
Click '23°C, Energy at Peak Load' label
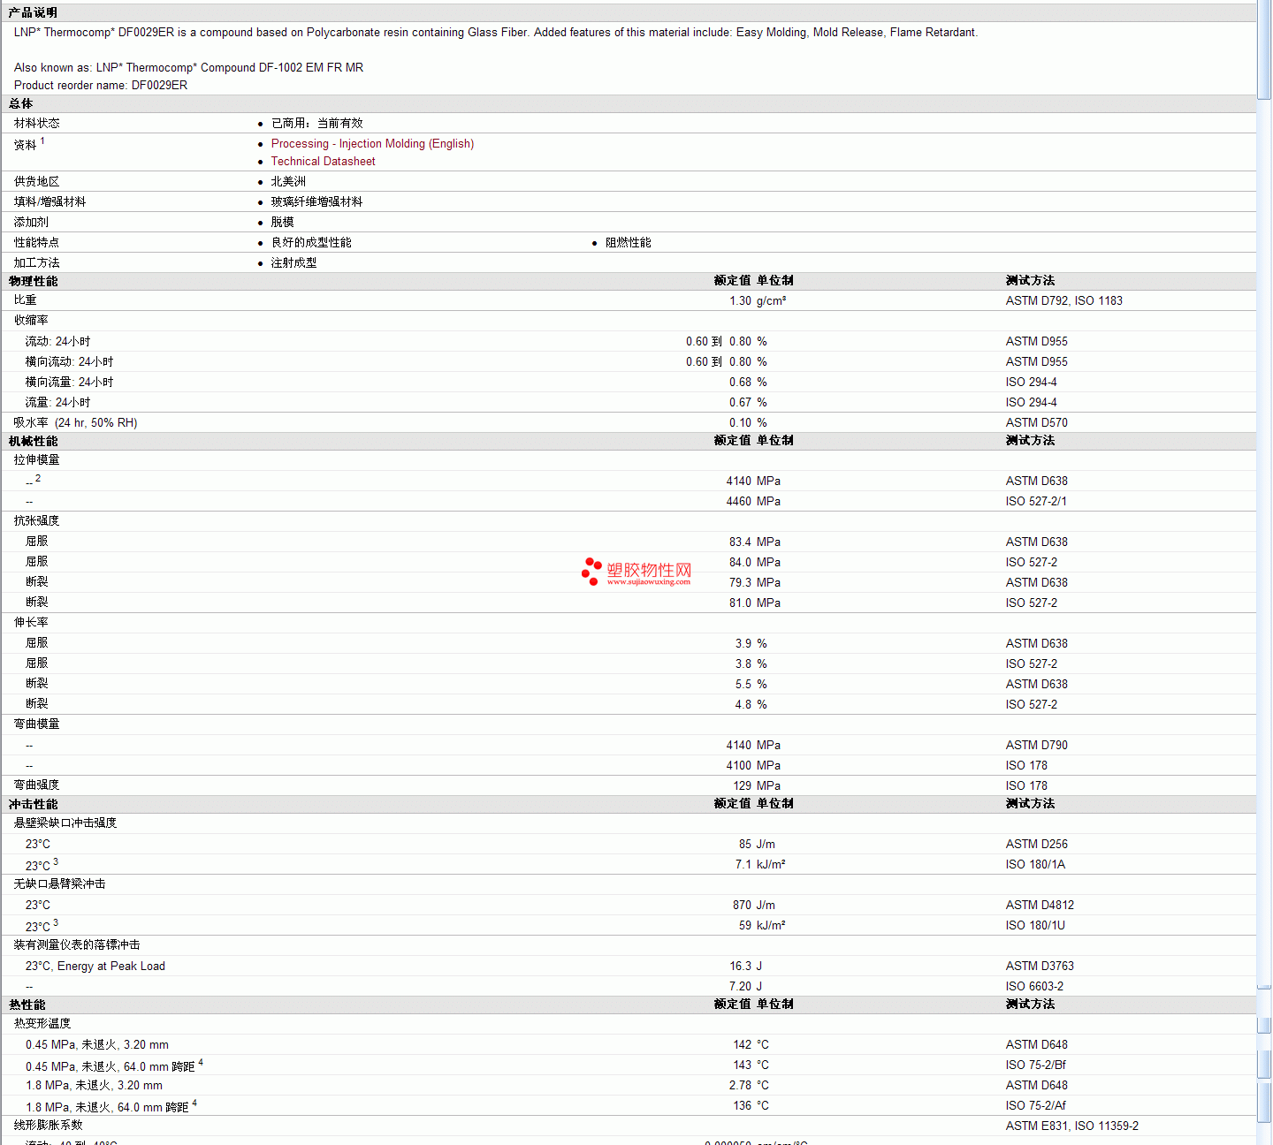click(x=95, y=967)
